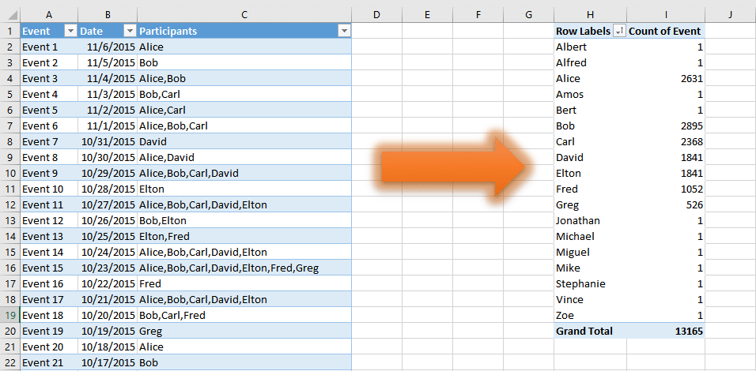
Task: Select row 19 header
Action: pyautogui.click(x=10, y=315)
